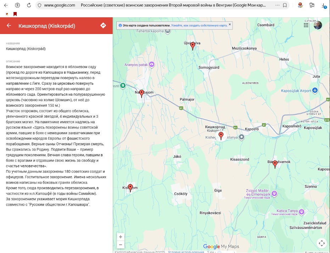The height and width of the screenshot is (253, 330).
Task: Click the Kaposújlak Airport marker icon
Action: pos(315,91)
